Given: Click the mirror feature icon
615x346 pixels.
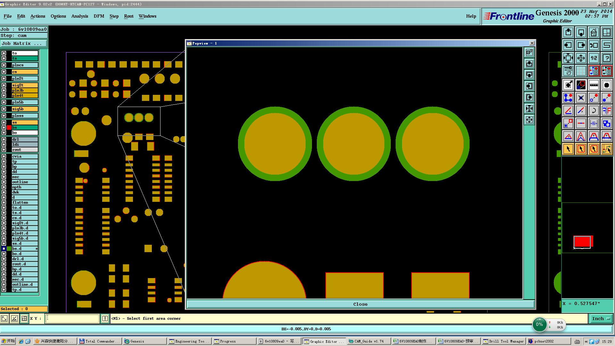Looking at the screenshot, I should (606, 111).
